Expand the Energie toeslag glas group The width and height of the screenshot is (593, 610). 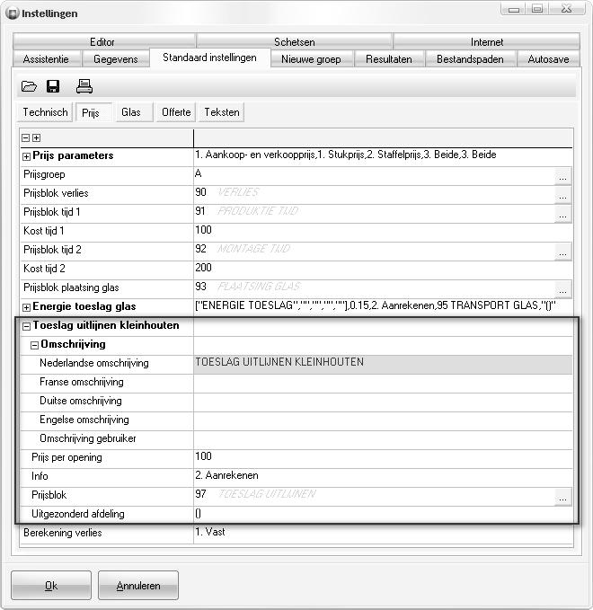click(x=26, y=307)
